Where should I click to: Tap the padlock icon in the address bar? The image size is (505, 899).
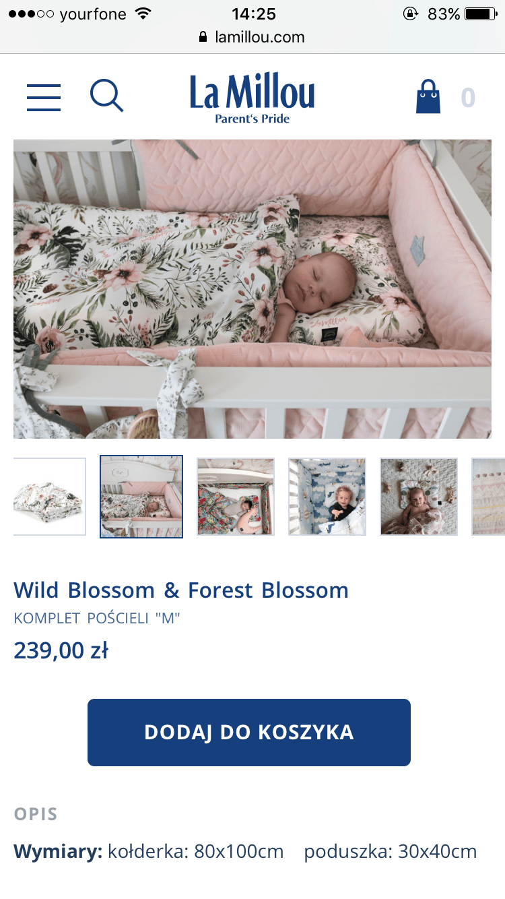[x=203, y=37]
